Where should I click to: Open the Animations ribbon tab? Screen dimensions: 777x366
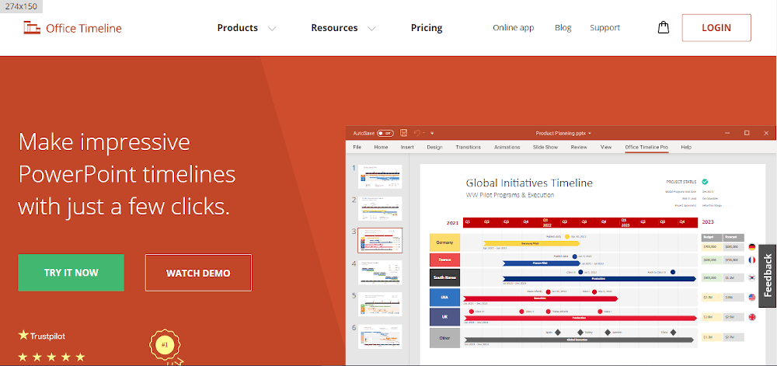pos(507,147)
